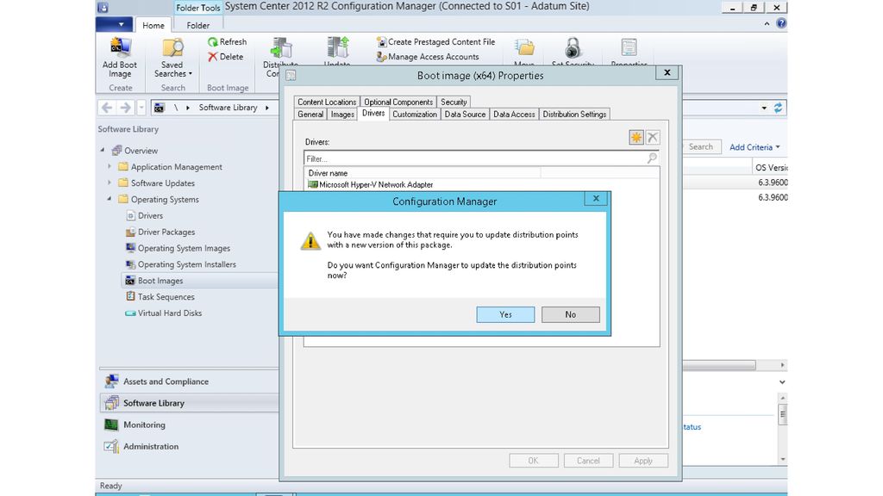This screenshot has height=496, width=883.
Task: Open the address bar history dropdown arrow
Action: 764,108
